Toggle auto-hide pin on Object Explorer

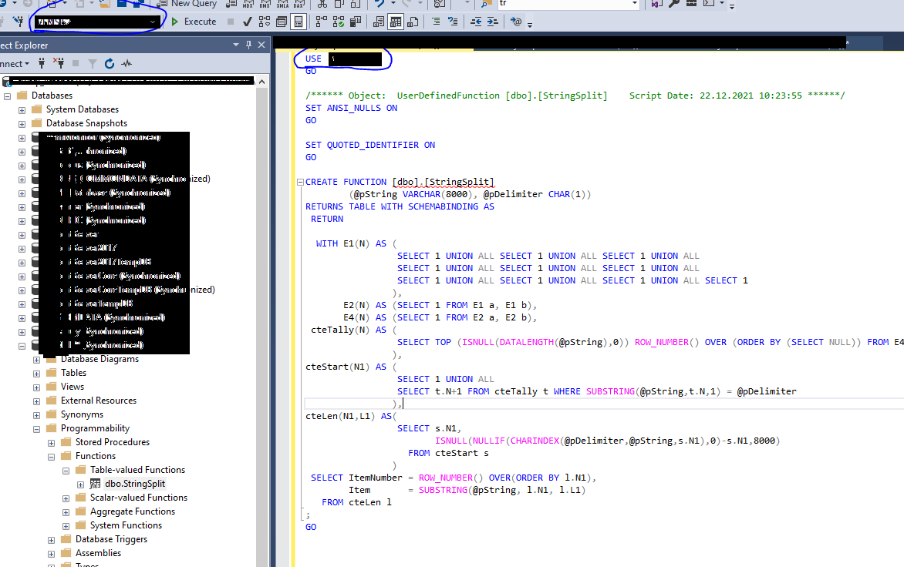pyautogui.click(x=248, y=45)
